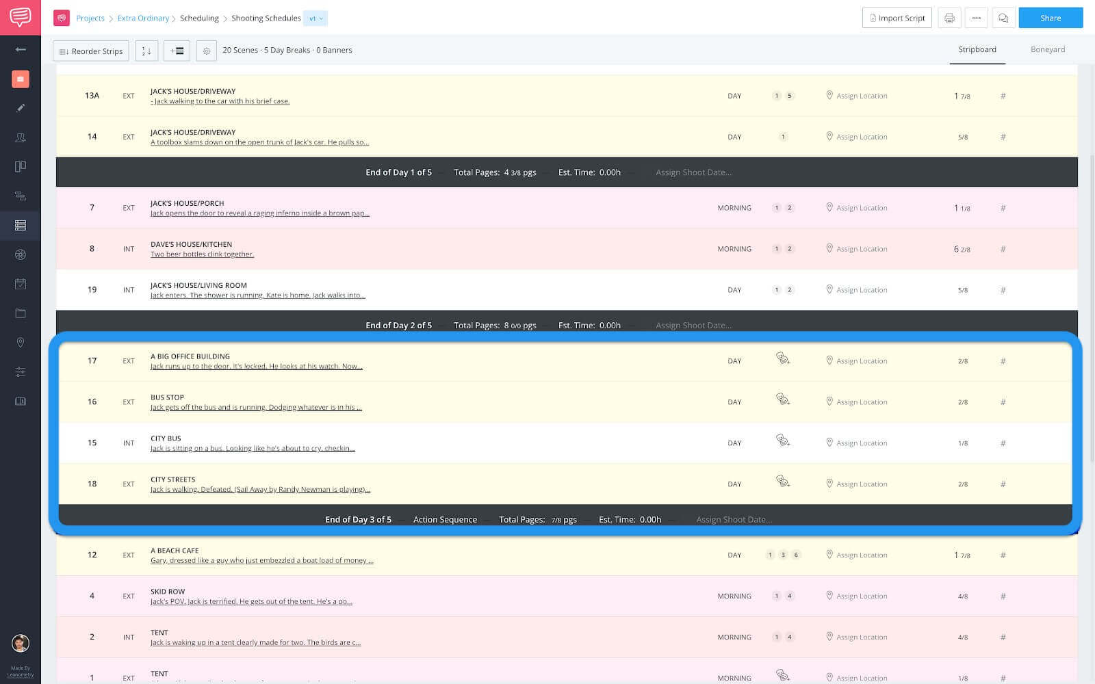Image resolution: width=1095 pixels, height=684 pixels.
Task: Add cast to scene 15 City Bus row
Action: tap(783, 440)
